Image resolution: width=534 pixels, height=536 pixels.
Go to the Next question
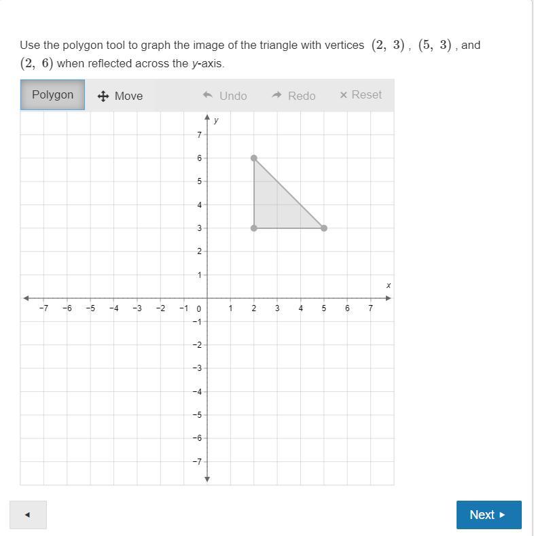point(489,514)
